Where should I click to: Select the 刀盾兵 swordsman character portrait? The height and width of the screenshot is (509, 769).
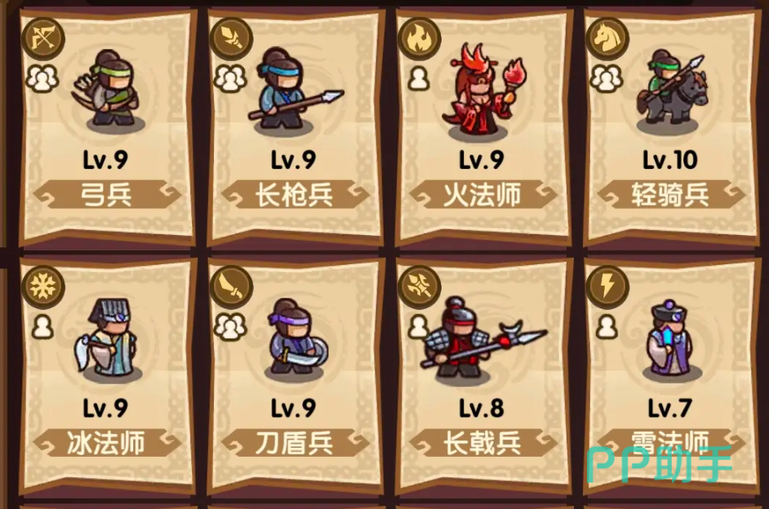point(296,339)
